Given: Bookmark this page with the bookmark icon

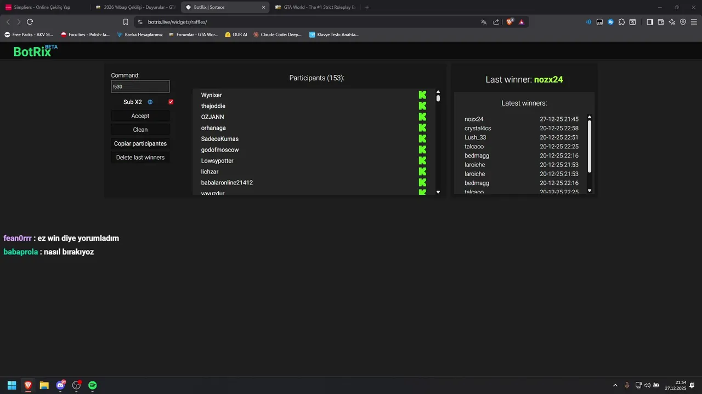Looking at the screenshot, I should tap(126, 22).
